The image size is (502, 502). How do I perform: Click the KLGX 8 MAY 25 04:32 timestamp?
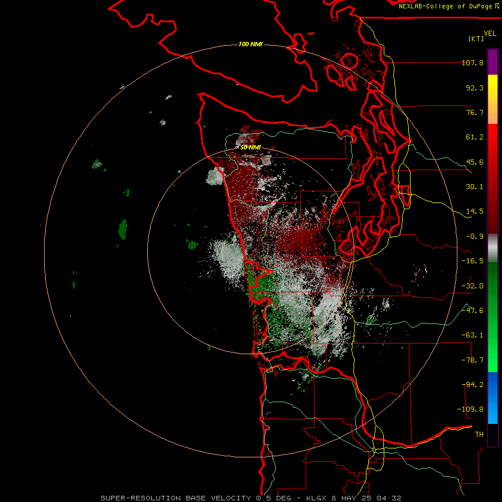[354, 498]
